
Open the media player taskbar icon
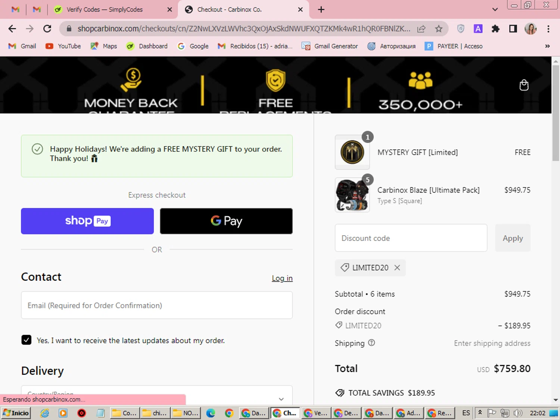[x=63, y=413]
